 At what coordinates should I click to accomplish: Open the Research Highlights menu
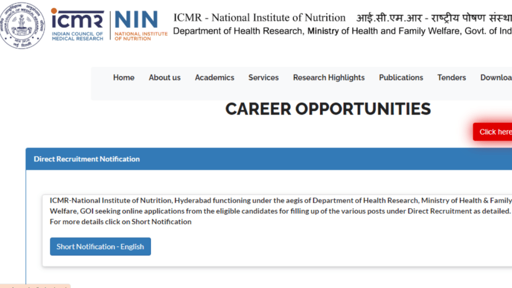point(328,77)
